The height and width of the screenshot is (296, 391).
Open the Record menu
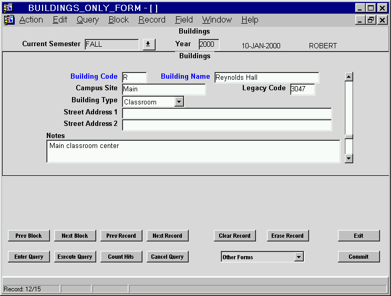(152, 19)
